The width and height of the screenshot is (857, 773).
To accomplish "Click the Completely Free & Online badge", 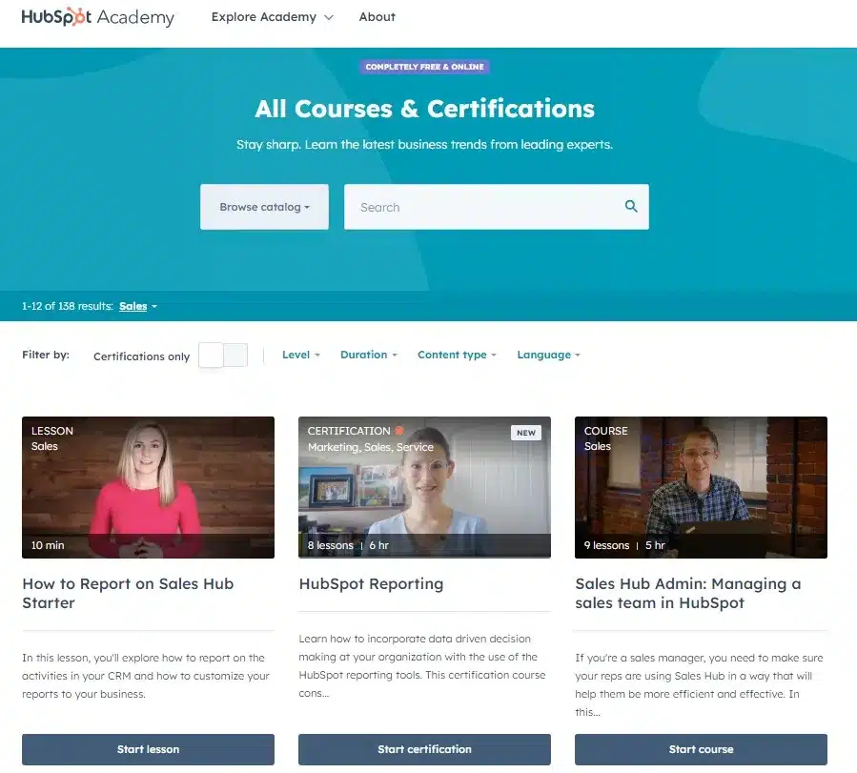I will point(424,67).
